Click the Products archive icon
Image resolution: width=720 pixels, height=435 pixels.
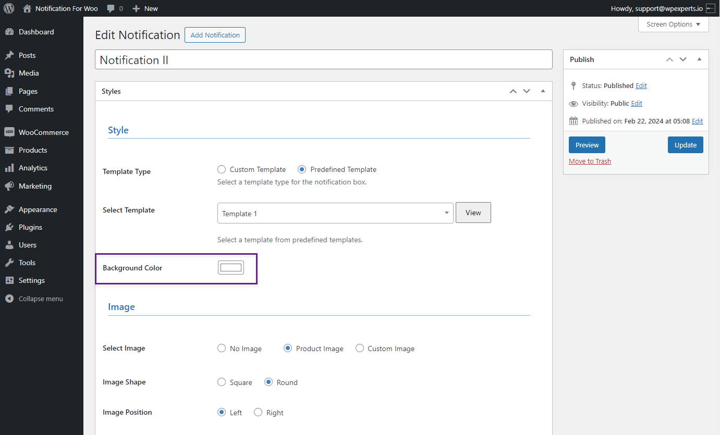pyautogui.click(x=9, y=150)
